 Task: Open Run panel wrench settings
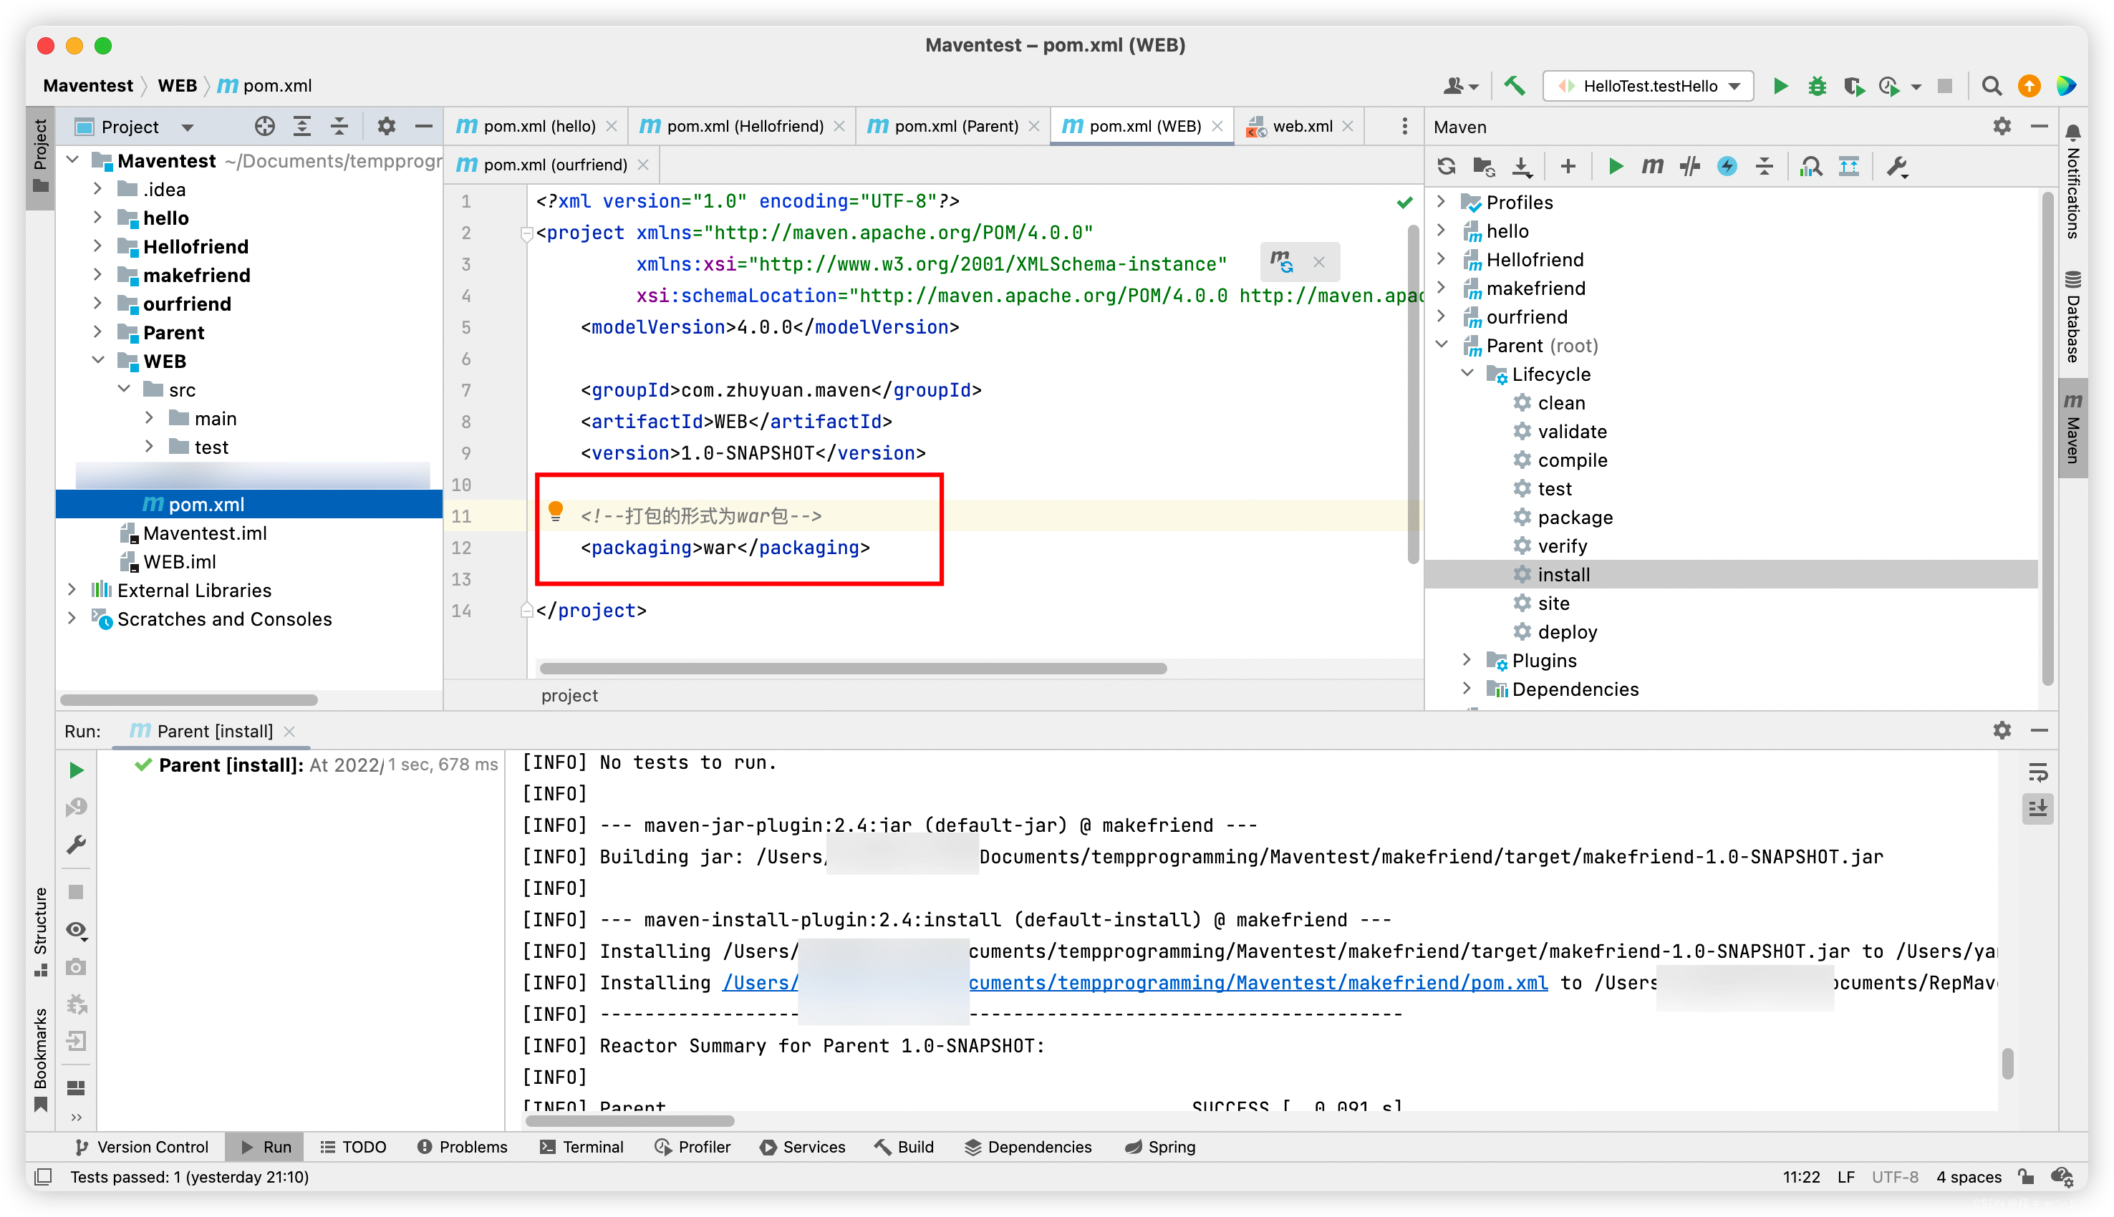tap(76, 845)
